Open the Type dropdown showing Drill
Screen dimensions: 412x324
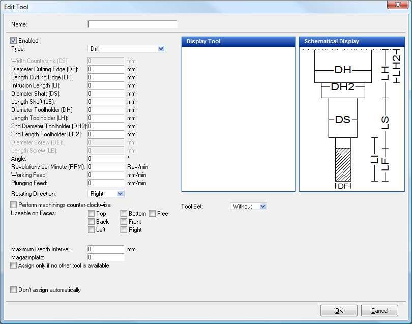[x=126, y=49]
